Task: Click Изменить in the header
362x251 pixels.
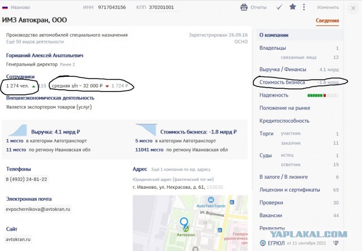Action: [328, 7]
